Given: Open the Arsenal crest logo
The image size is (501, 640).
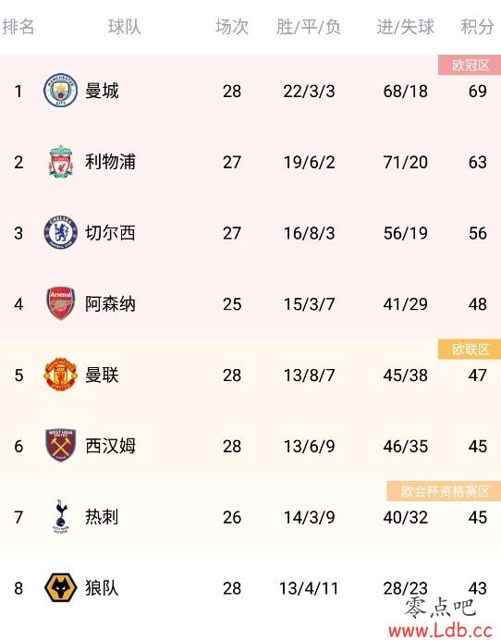Looking at the screenshot, I should [60, 303].
